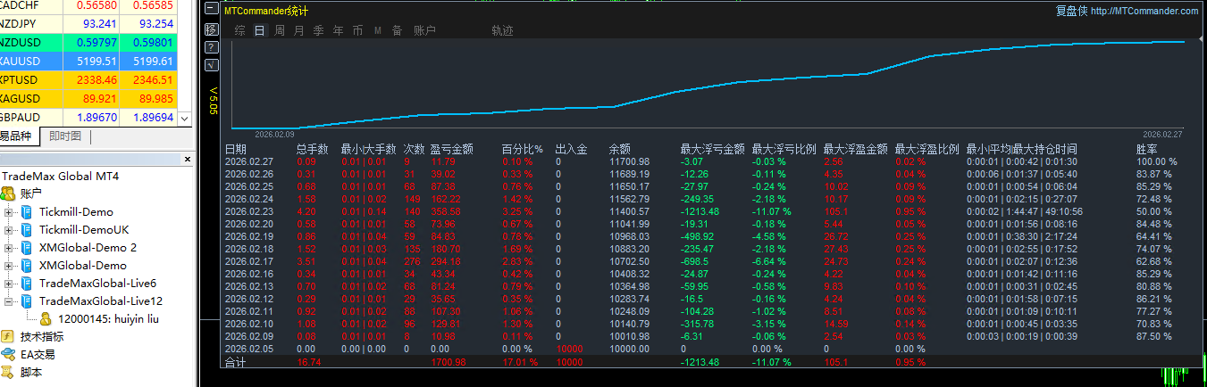1207x387 pixels.
Task: Select the GBPAUD market watch row
Action: (89, 118)
